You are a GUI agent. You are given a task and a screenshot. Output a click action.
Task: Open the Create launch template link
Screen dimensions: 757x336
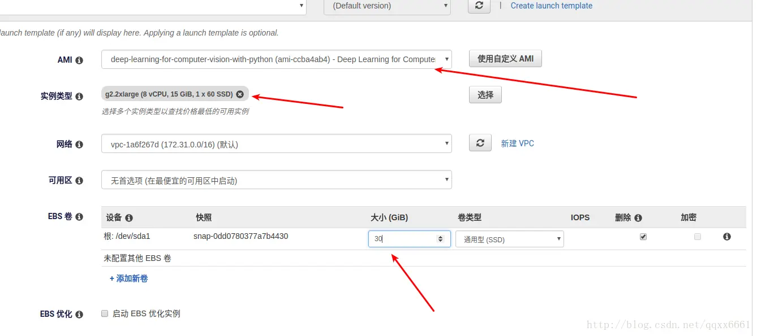(552, 6)
